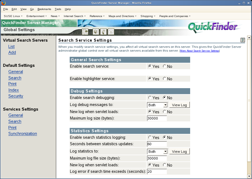Click the vertical scrollbar thumb
The height and width of the screenshot is (179, 252).
(249, 101)
